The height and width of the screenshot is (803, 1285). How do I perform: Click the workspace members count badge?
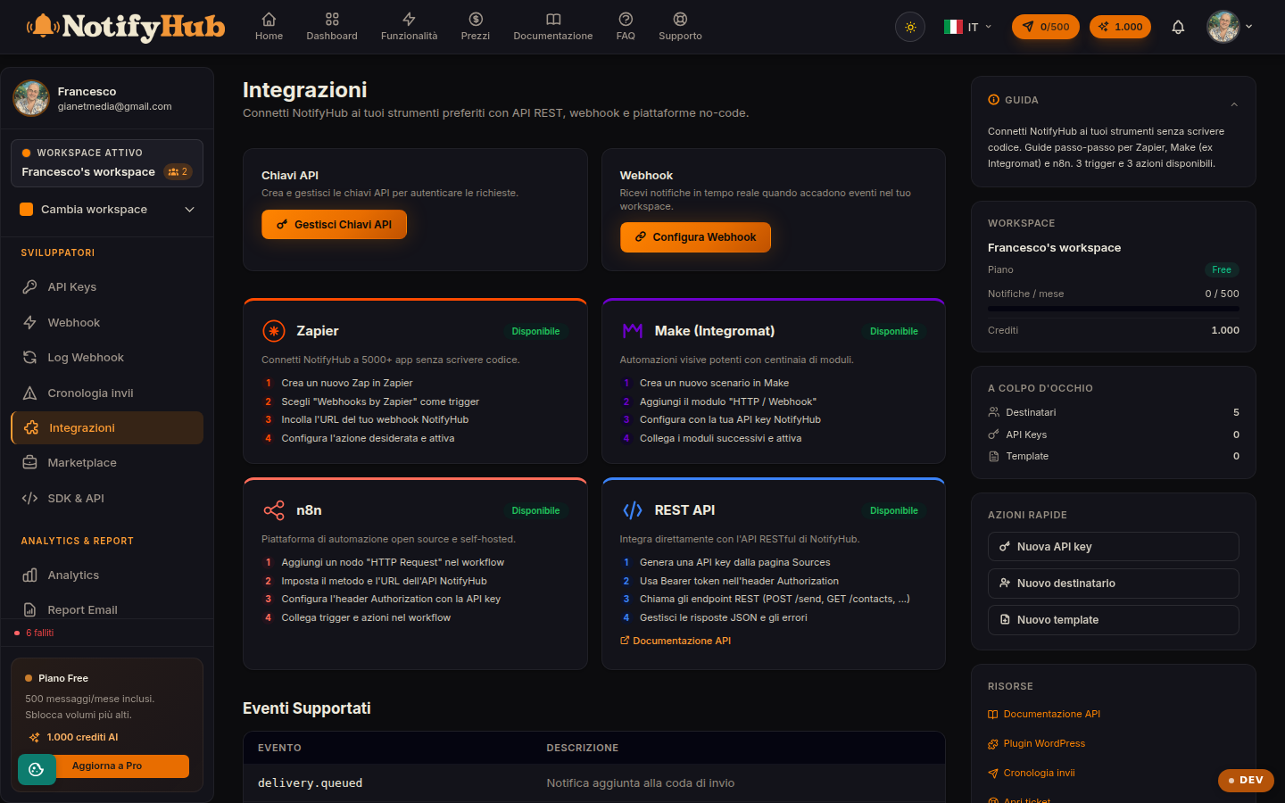click(178, 171)
